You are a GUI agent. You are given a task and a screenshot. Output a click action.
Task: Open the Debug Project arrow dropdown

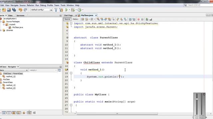pos(76,10)
